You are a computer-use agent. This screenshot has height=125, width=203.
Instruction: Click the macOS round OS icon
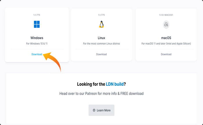tap(166, 25)
